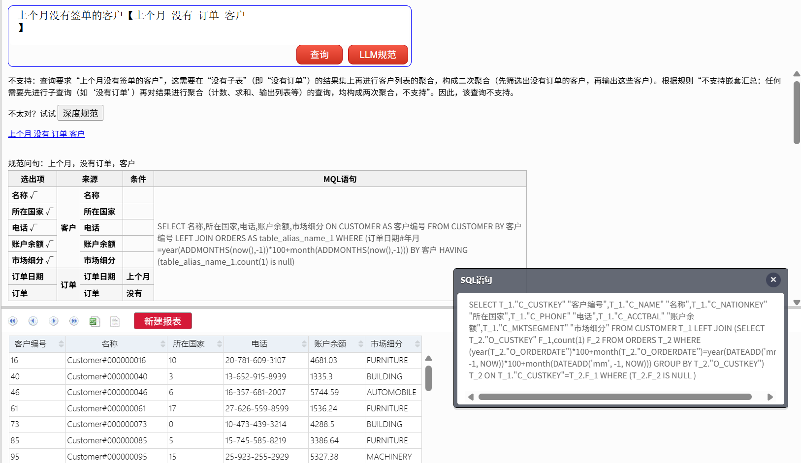Sort by 所在国家 column arrows
Viewport: 801px width, 463px height.
pyautogui.click(x=220, y=344)
